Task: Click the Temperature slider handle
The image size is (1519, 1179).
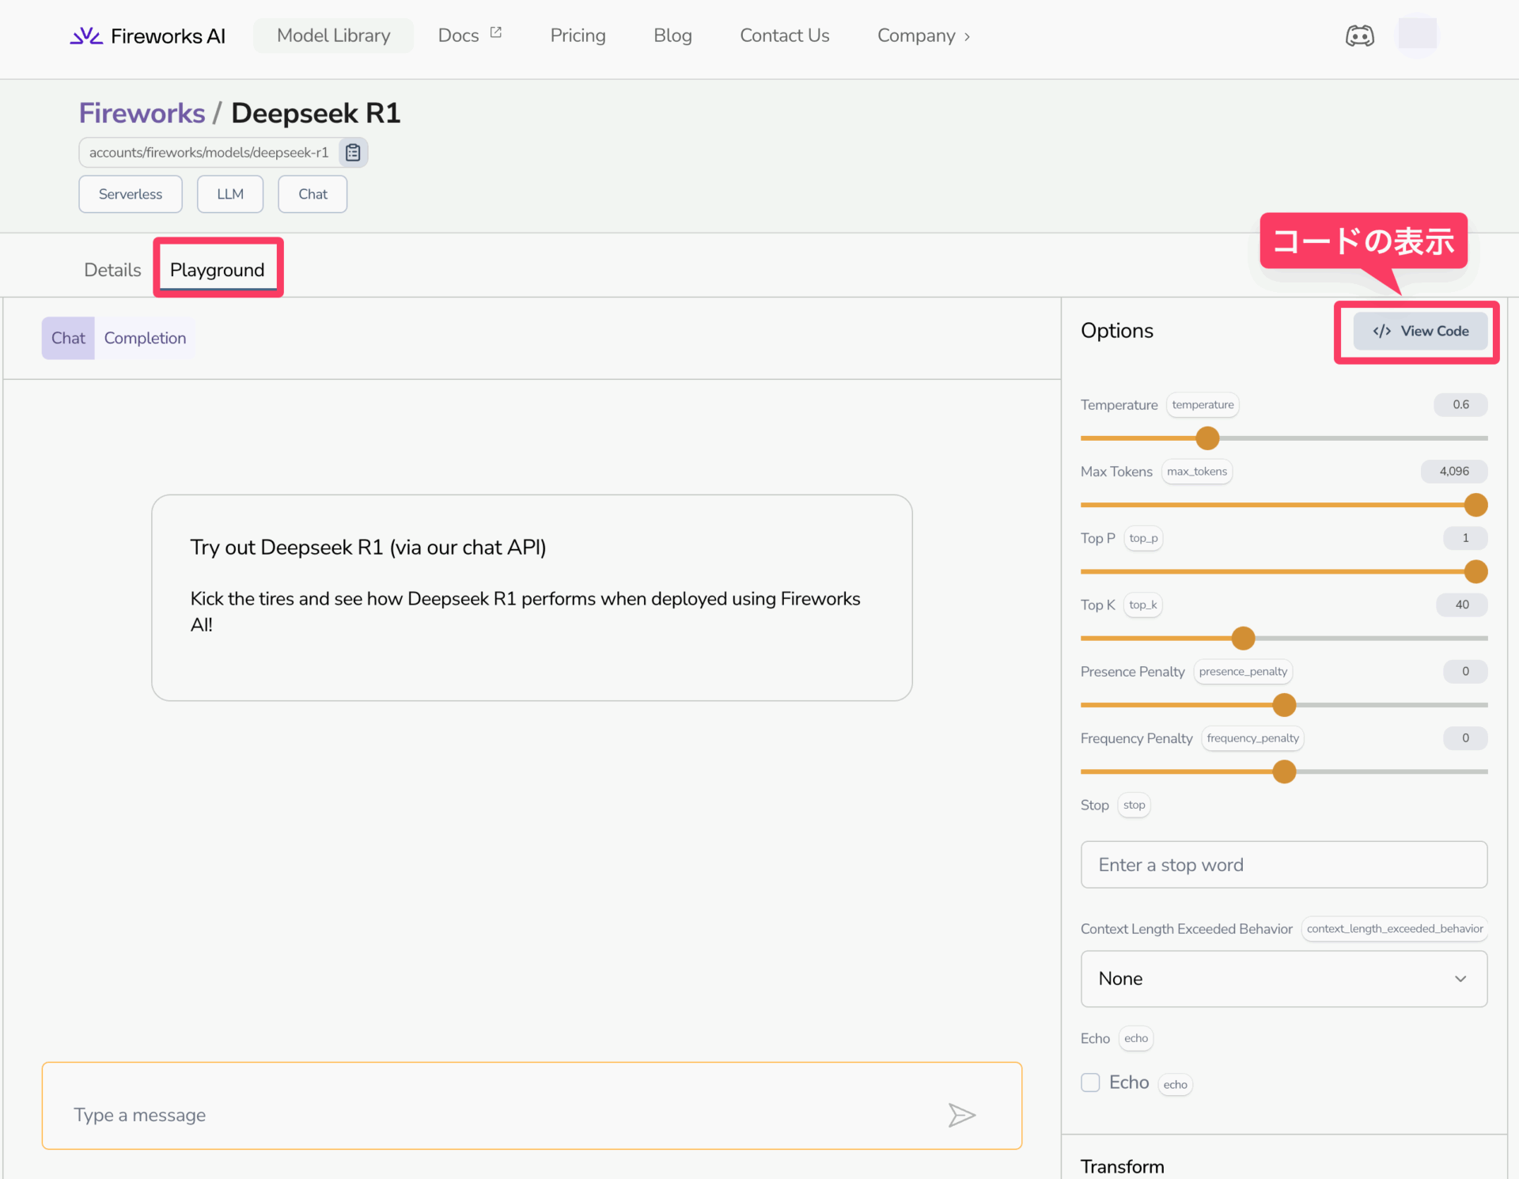Action: click(1207, 438)
